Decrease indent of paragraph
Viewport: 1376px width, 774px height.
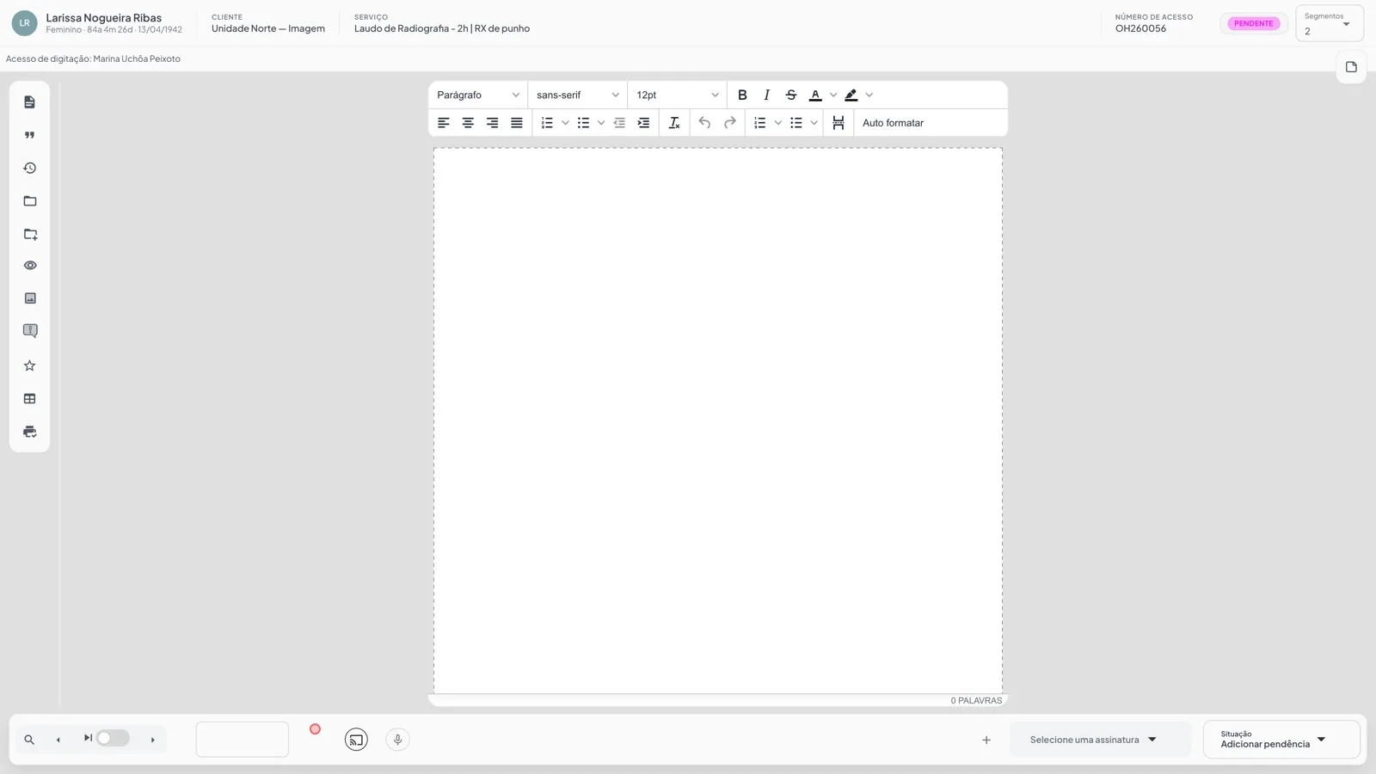(x=619, y=123)
